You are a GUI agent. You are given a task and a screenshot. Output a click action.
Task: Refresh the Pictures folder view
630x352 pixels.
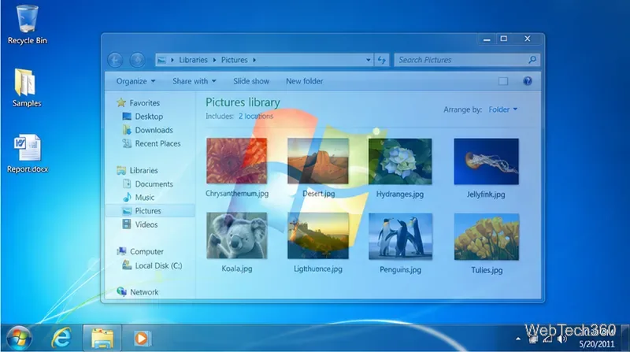[x=381, y=61]
